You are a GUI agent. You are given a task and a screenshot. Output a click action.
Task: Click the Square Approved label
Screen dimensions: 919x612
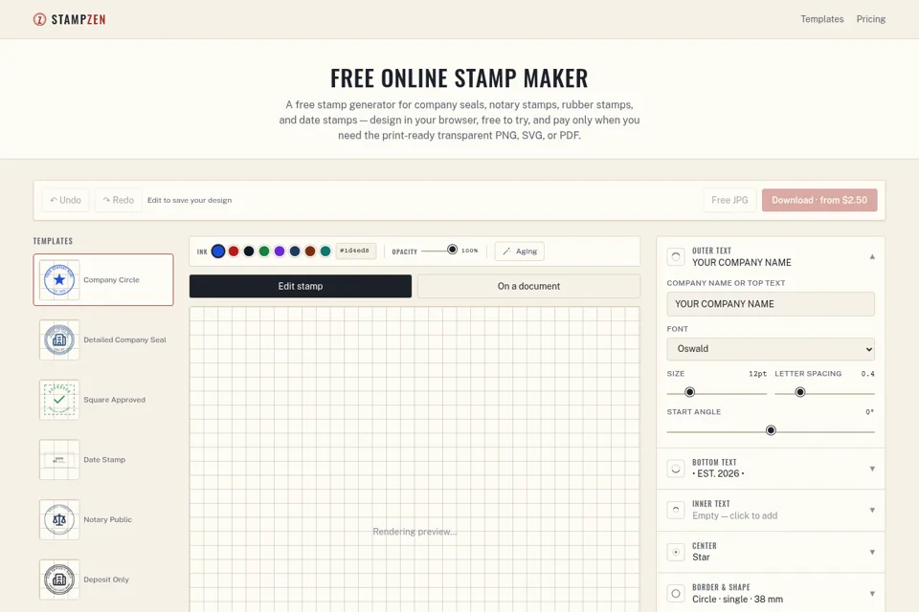coord(114,400)
